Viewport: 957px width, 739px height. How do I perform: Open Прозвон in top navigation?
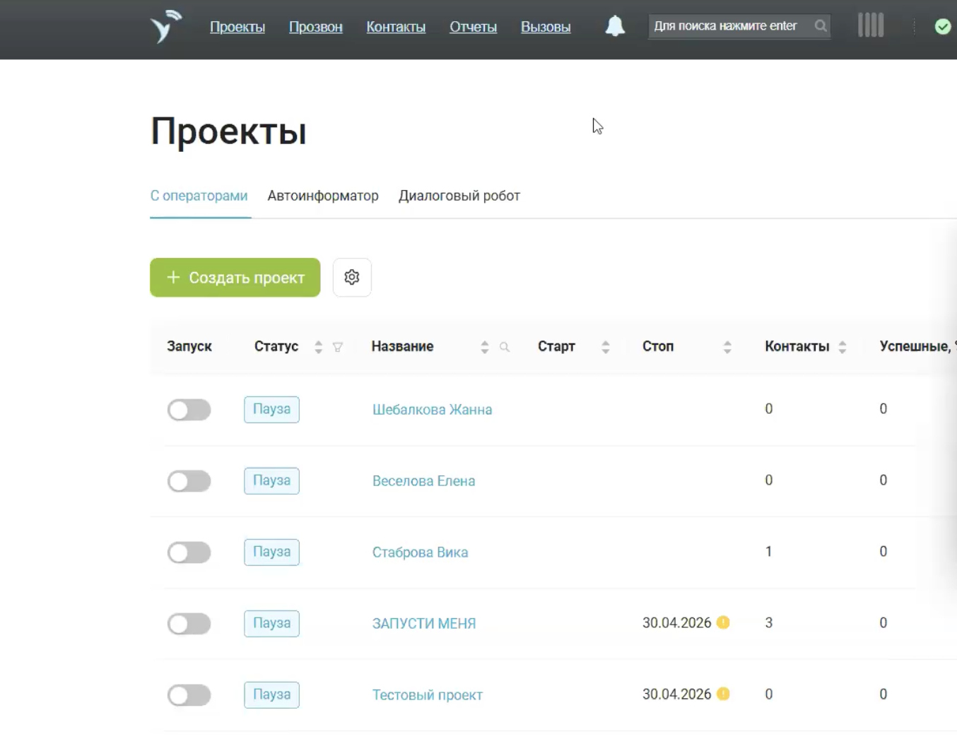316,27
